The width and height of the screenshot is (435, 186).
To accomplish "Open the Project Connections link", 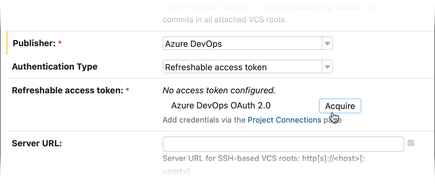I will (284, 120).
